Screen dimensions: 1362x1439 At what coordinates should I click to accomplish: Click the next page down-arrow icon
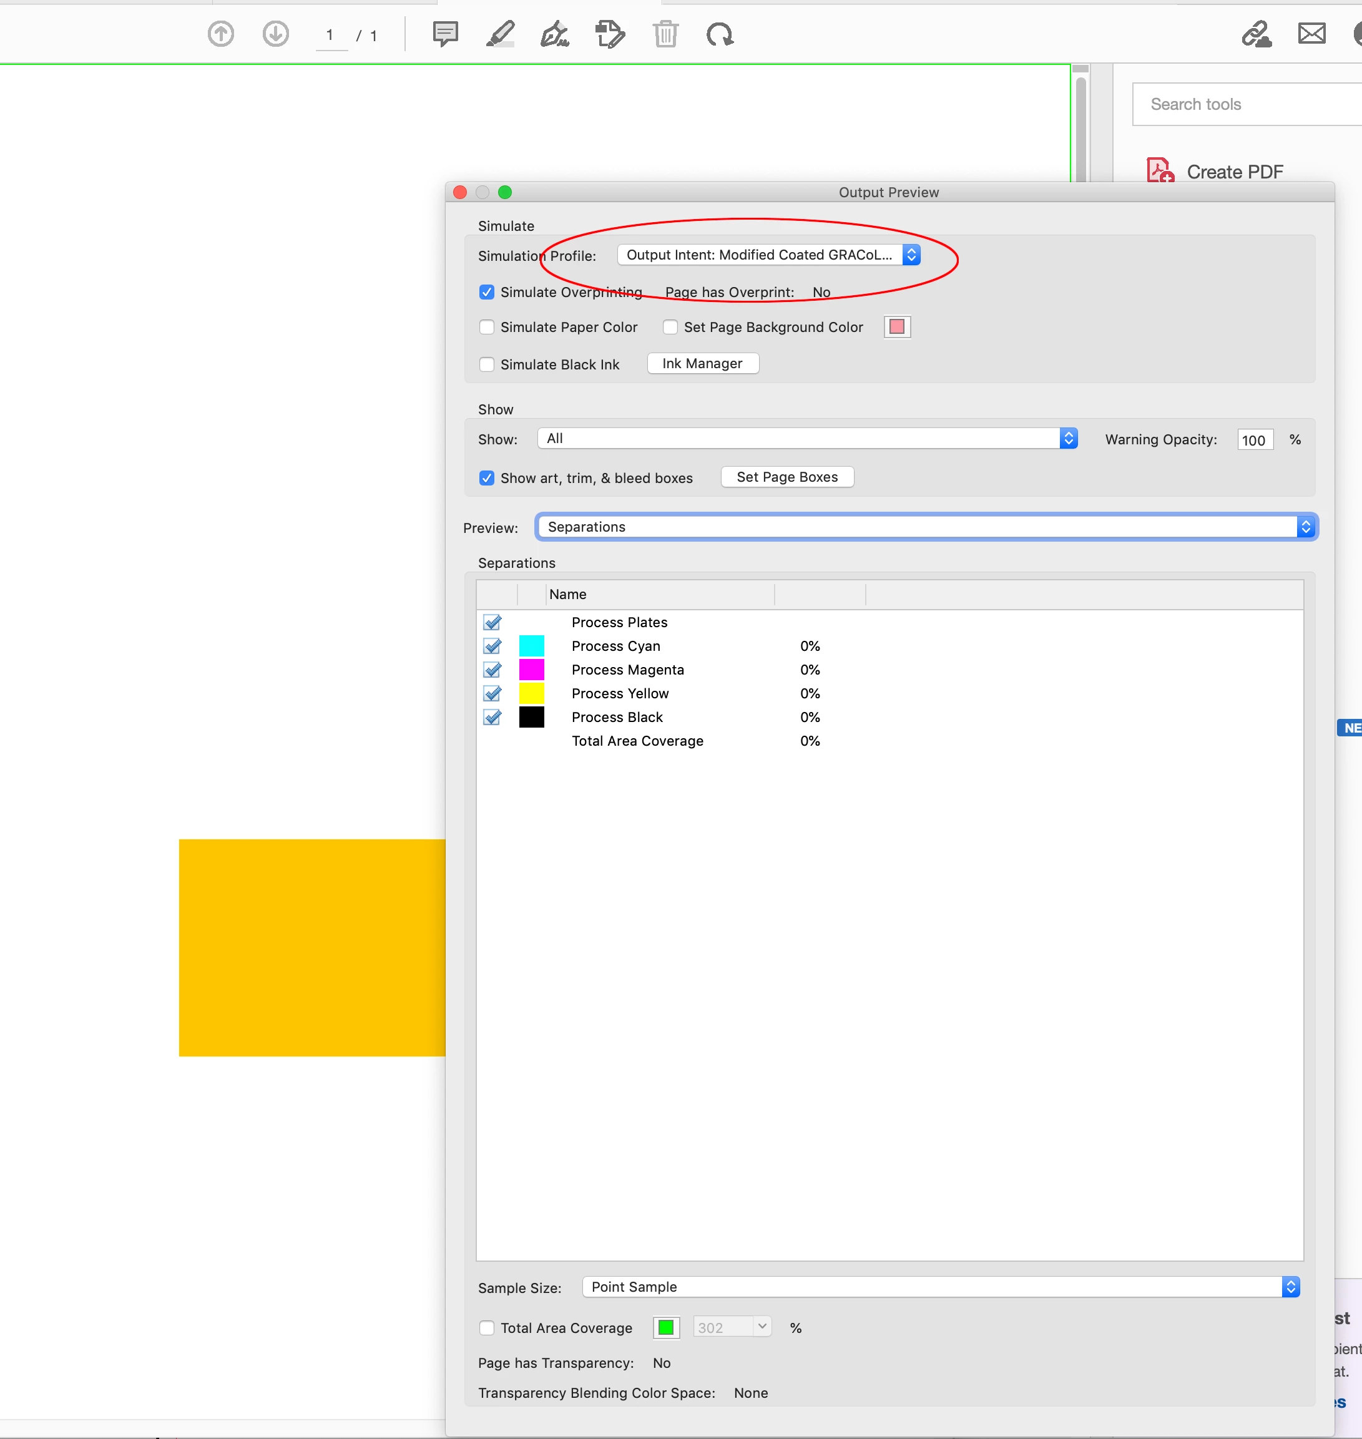[x=275, y=34]
